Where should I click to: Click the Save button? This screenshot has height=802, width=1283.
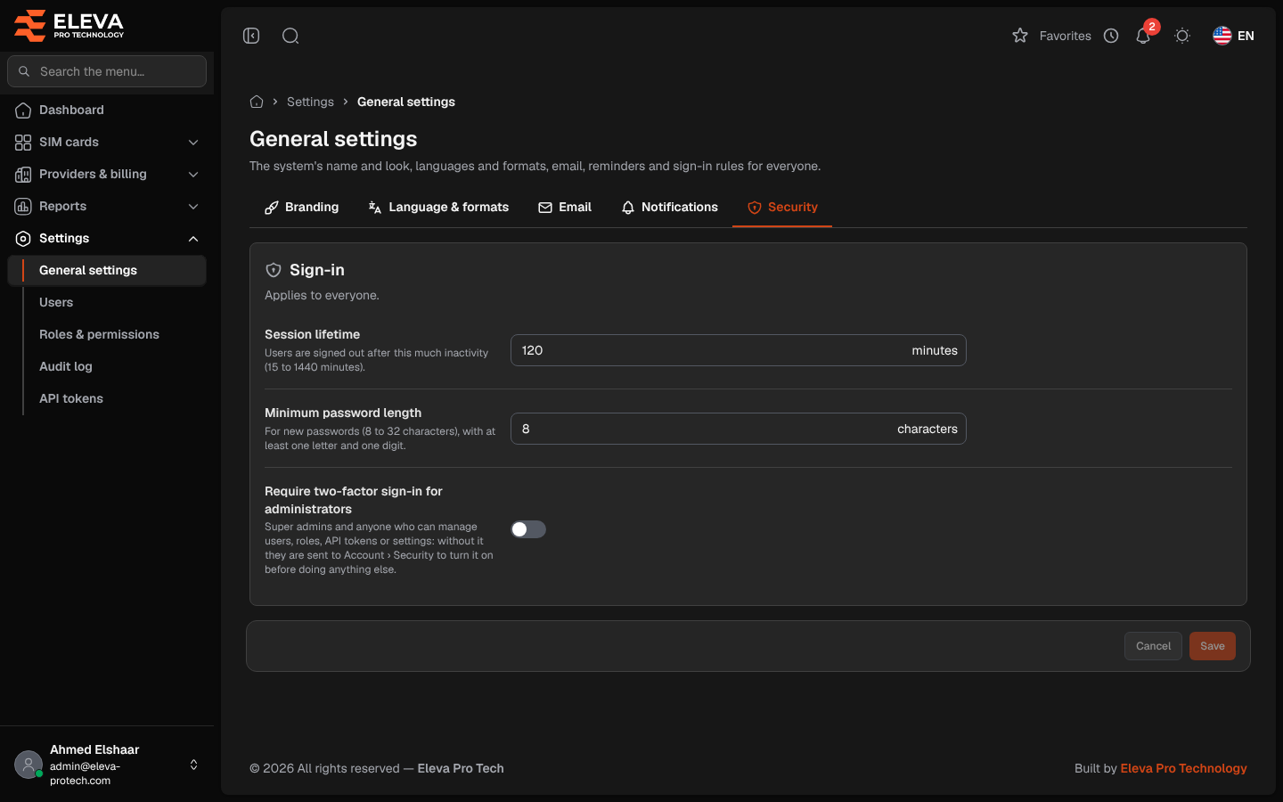pos(1213,646)
